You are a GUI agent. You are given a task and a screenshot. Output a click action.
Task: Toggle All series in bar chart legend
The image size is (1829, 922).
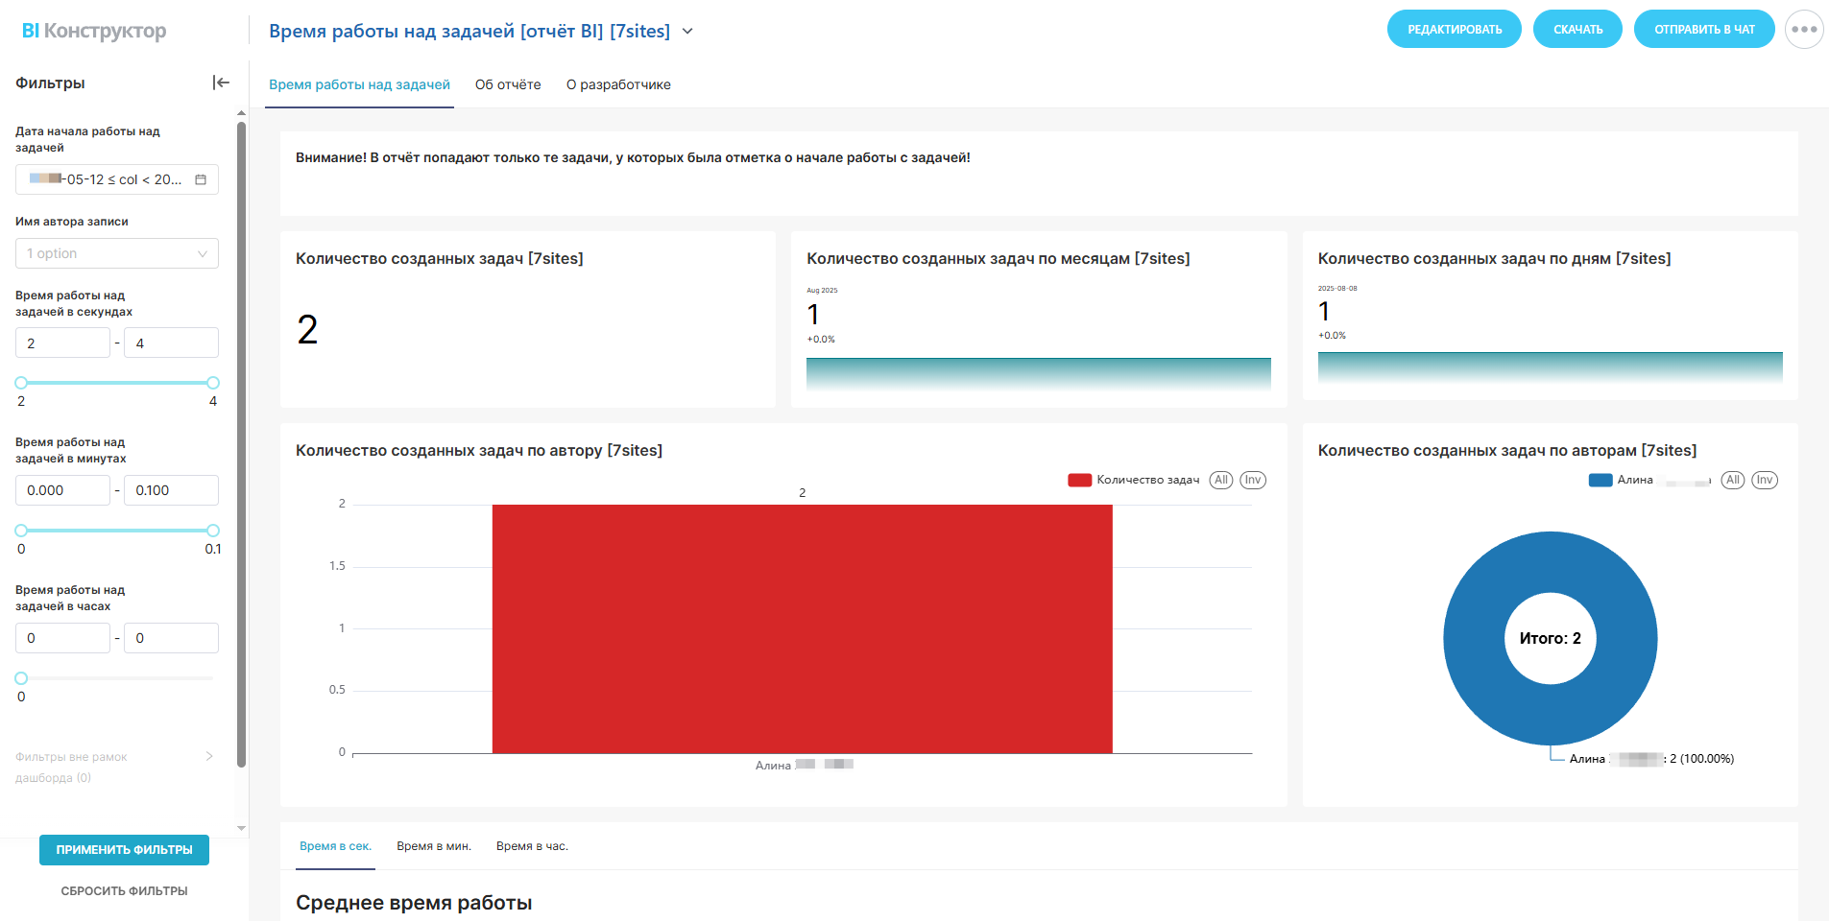tap(1220, 480)
